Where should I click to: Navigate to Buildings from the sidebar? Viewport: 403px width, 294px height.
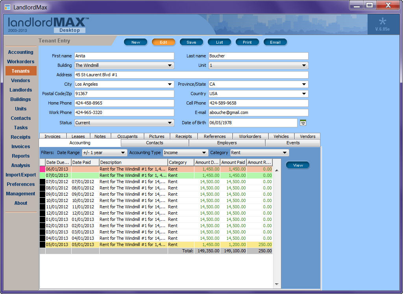pyautogui.click(x=20, y=99)
